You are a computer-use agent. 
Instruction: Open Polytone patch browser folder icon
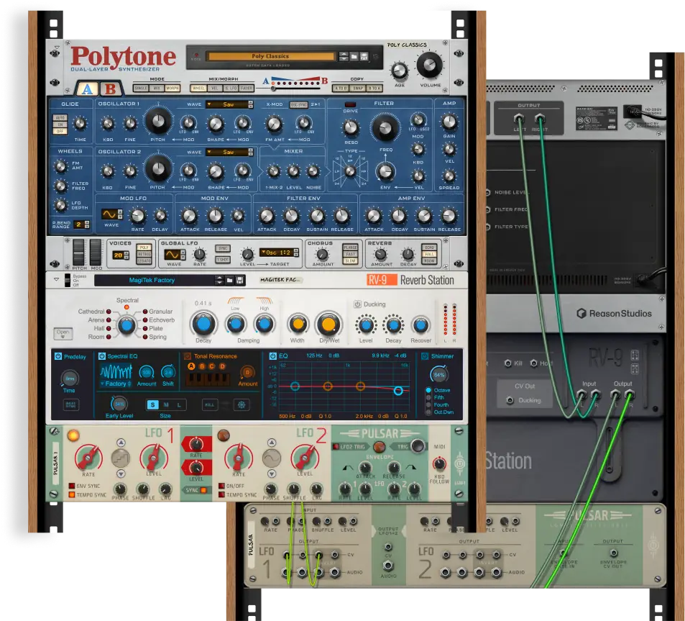tap(354, 56)
